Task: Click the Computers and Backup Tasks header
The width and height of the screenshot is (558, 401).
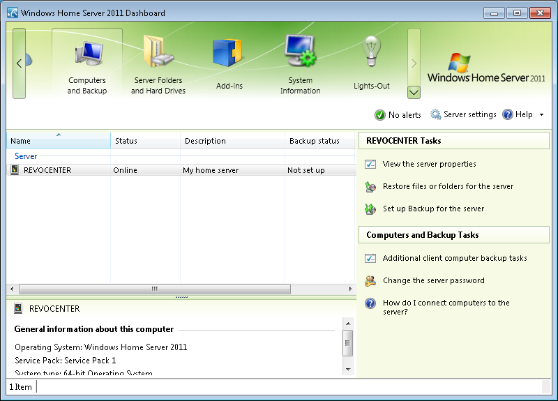Action: pyautogui.click(x=454, y=235)
